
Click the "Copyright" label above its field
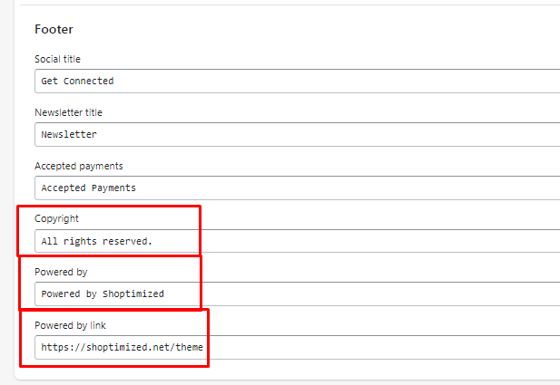56,218
